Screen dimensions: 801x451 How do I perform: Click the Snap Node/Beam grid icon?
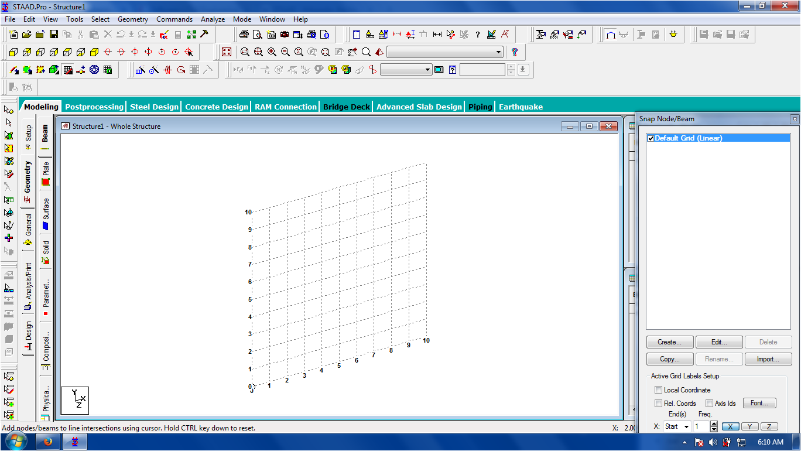click(x=67, y=70)
